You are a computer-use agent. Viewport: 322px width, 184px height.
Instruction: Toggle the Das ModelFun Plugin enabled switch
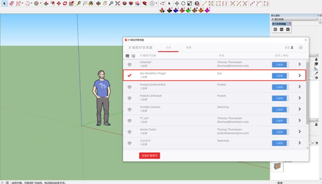pos(280,76)
